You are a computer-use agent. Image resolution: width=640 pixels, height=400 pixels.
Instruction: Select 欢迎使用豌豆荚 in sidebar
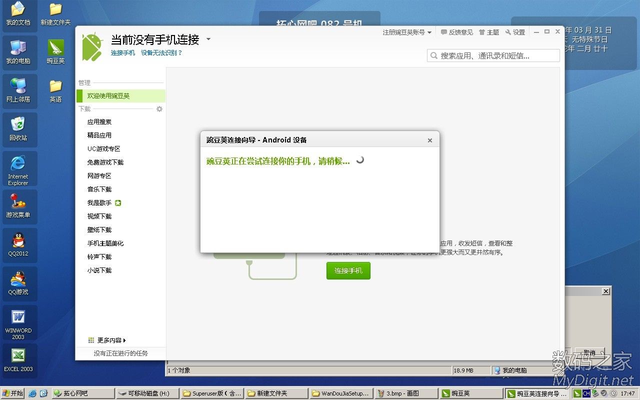(x=120, y=96)
